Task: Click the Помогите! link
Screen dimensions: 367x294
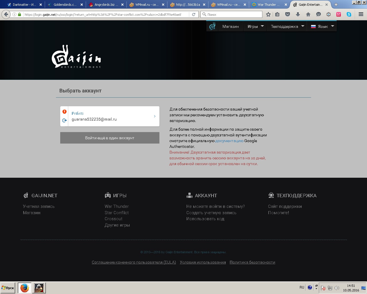Action: [278, 213]
